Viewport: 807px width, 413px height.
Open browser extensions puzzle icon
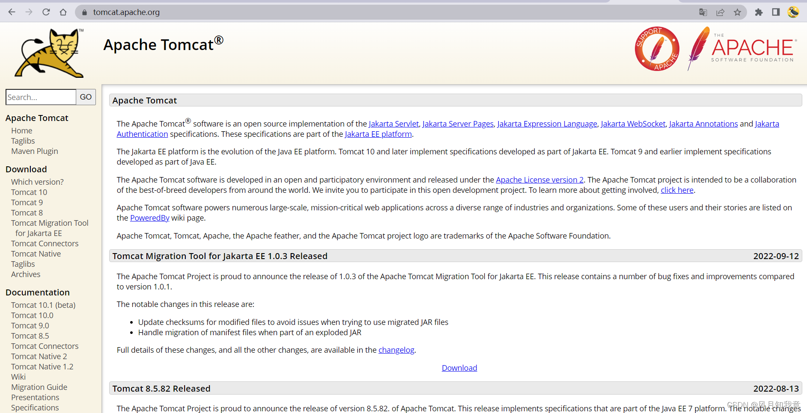point(759,12)
